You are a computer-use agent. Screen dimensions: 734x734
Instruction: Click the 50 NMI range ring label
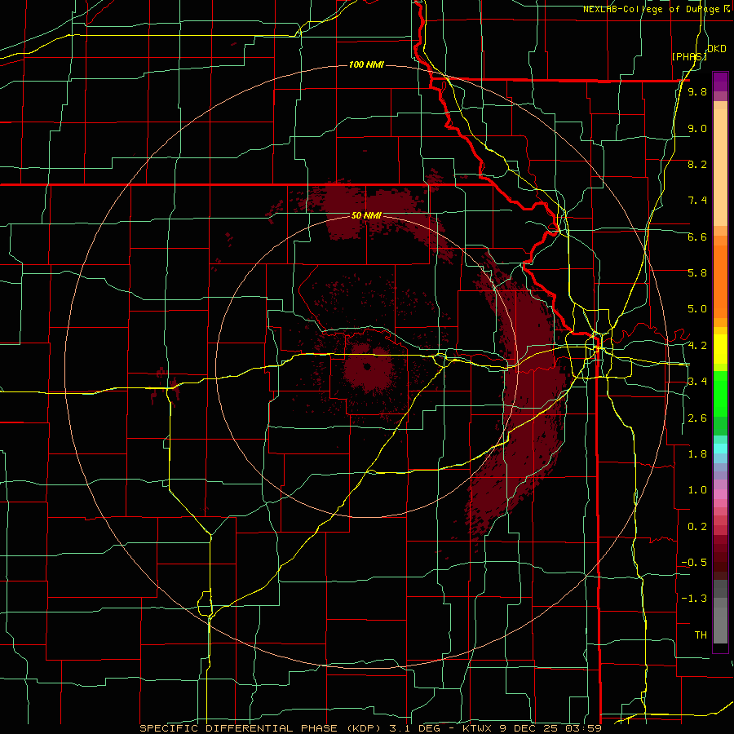coord(366,216)
